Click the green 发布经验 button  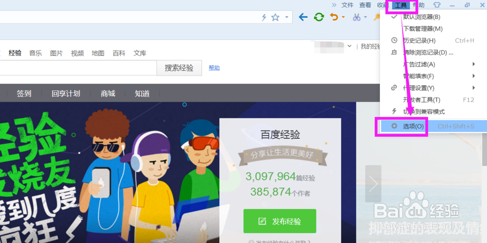[280, 221]
